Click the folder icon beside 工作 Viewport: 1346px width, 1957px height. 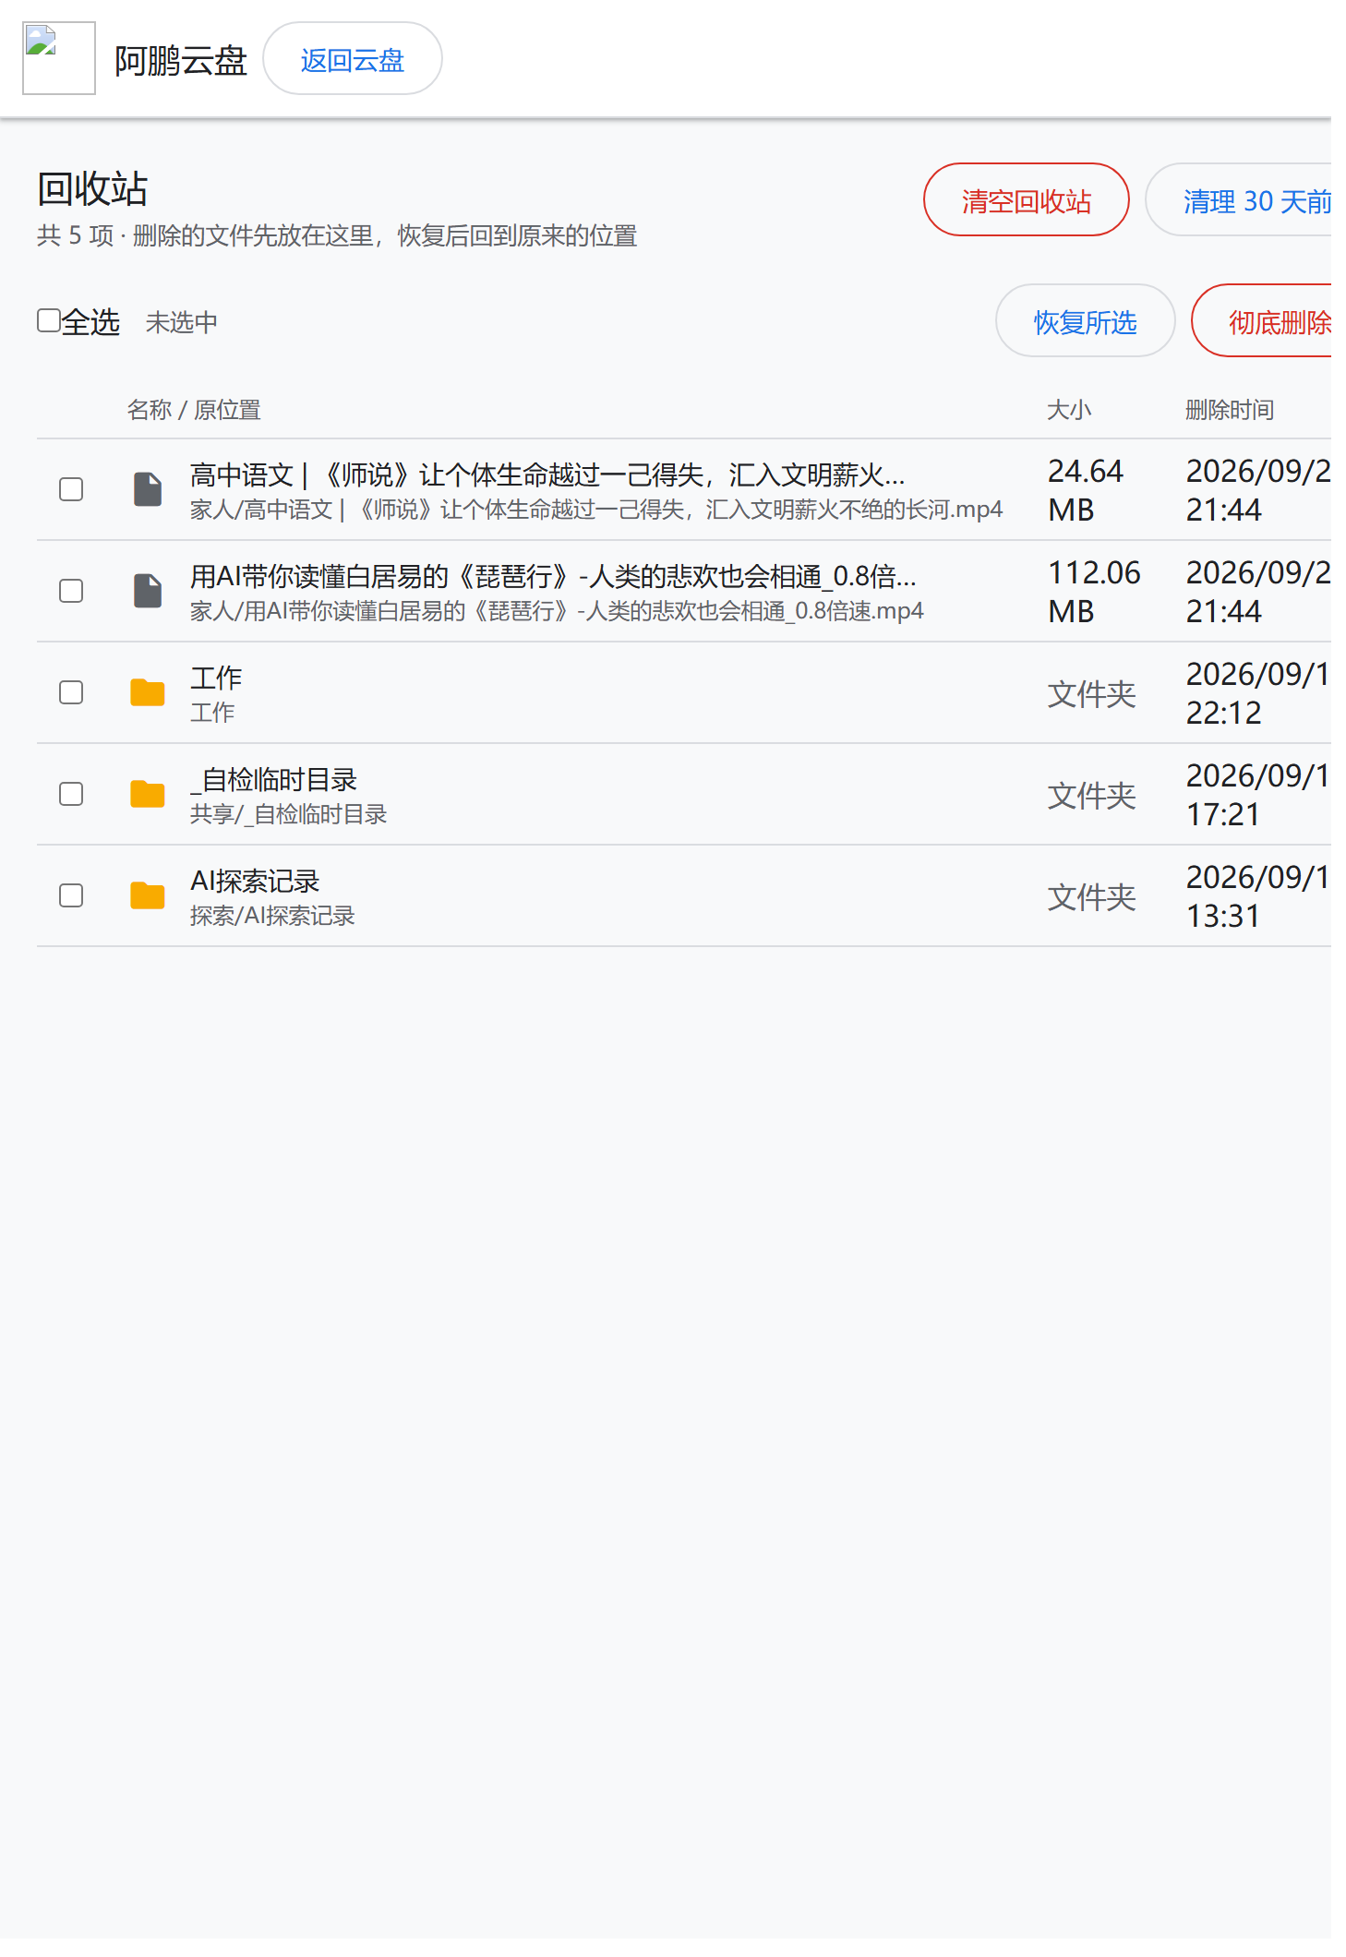pos(148,692)
